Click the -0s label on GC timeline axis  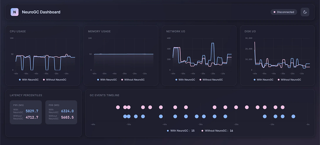(x=307, y=124)
